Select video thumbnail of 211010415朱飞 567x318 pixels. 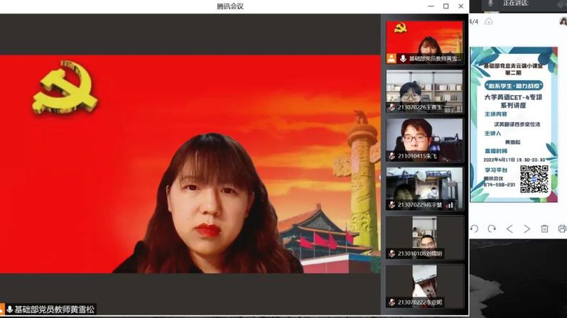(x=424, y=140)
